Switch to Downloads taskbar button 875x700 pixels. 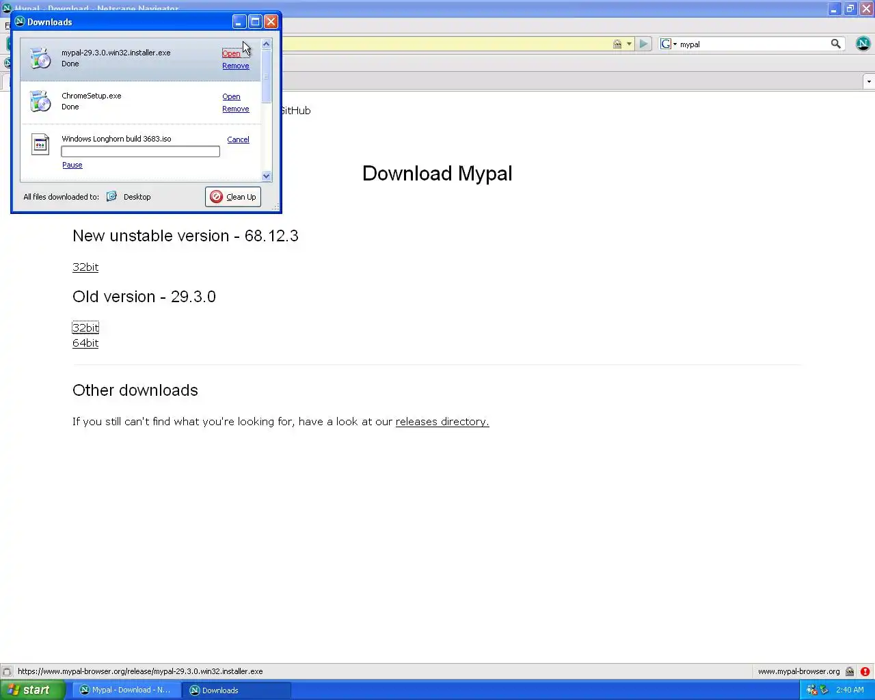(x=237, y=690)
